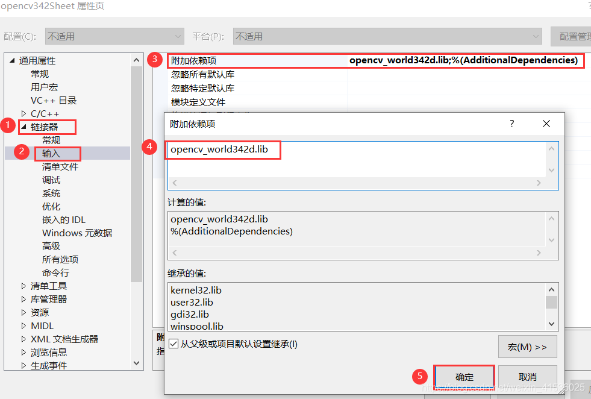Select 常规 under 链接器
Screen dimensions: 591x399
[51, 140]
